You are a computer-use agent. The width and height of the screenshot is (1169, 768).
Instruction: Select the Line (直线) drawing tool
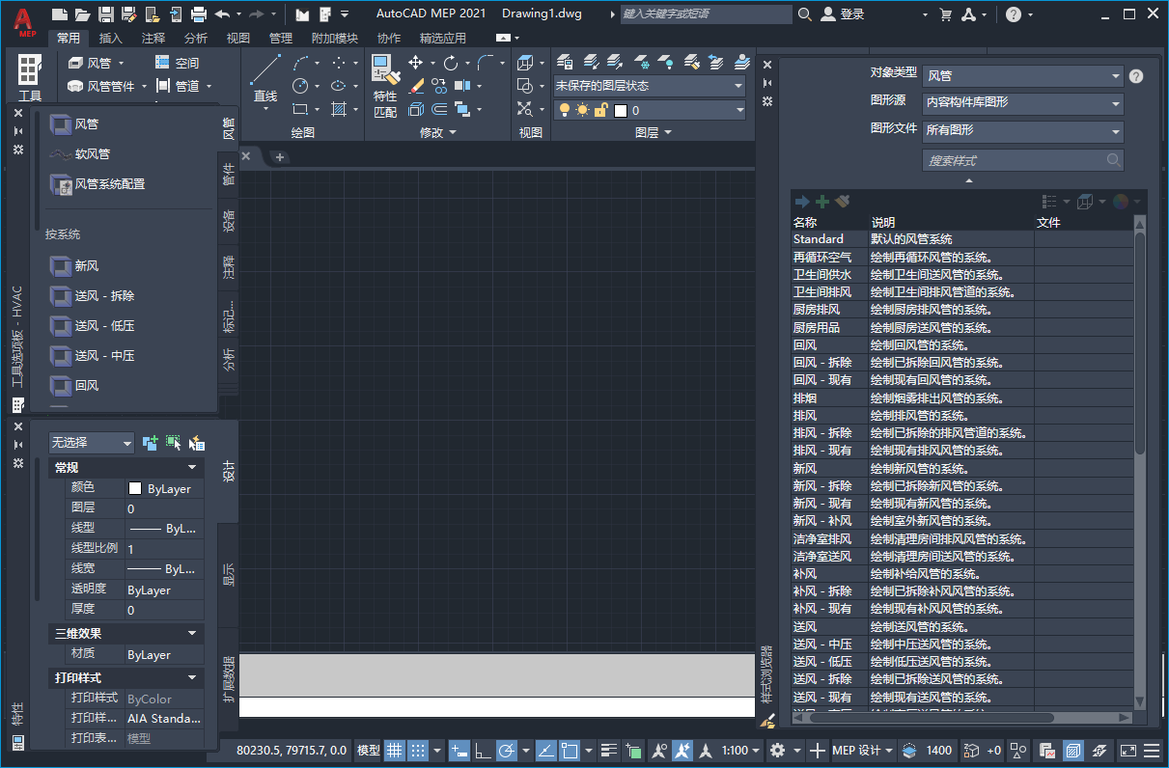pos(265,78)
